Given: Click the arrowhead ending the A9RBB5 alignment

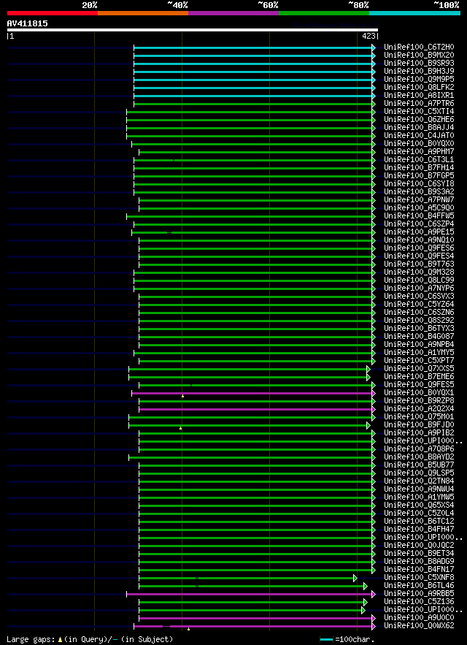Looking at the screenshot, I should [x=374, y=595].
